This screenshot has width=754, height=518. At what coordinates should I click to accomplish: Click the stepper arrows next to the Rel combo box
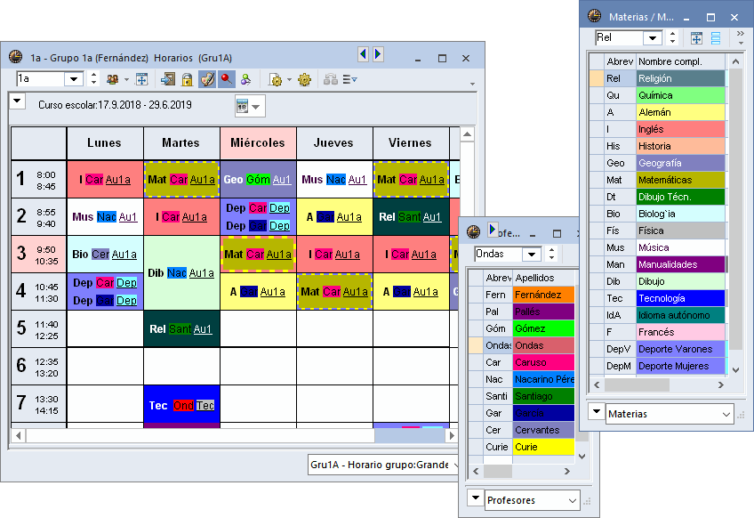[673, 37]
